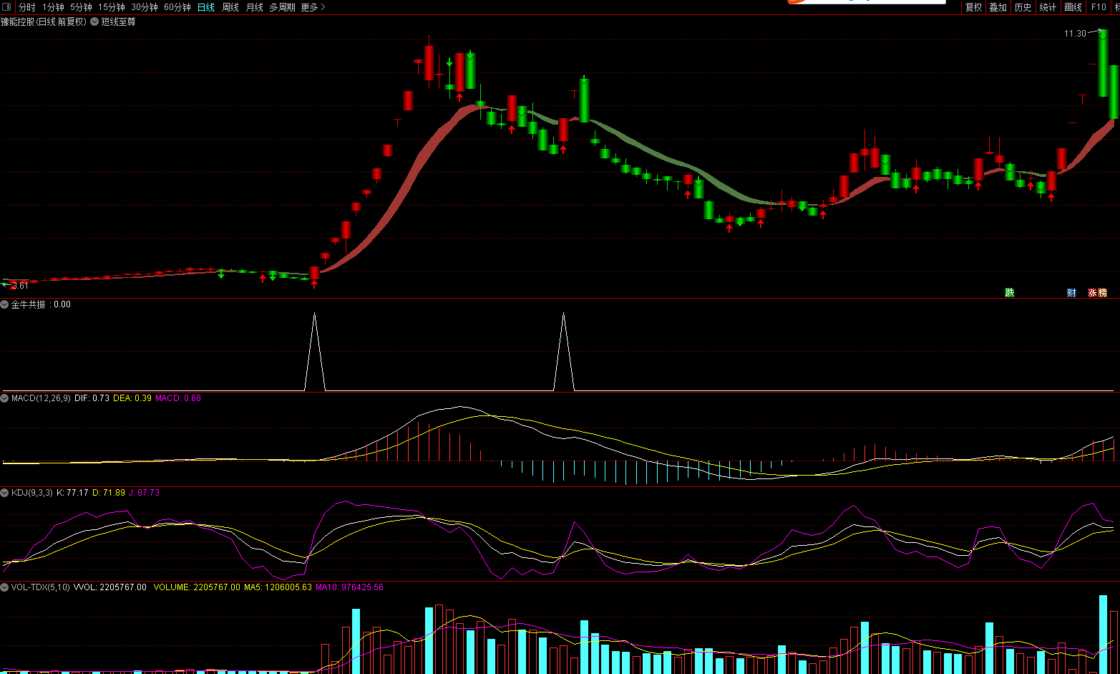Click the 11.30 high price label
Screen dimensions: 1120x674
pos(1075,34)
